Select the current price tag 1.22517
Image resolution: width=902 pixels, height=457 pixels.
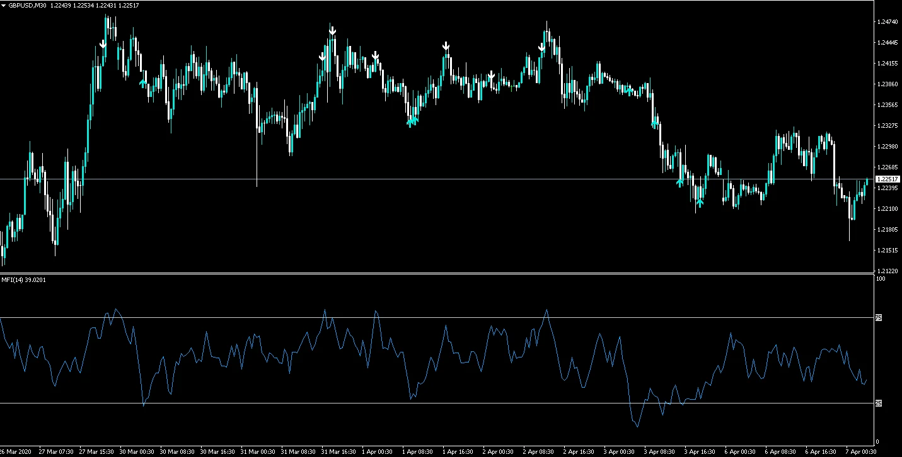[888, 179]
